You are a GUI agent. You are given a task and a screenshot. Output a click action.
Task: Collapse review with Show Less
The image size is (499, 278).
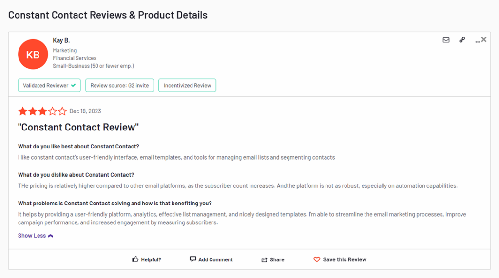point(35,235)
